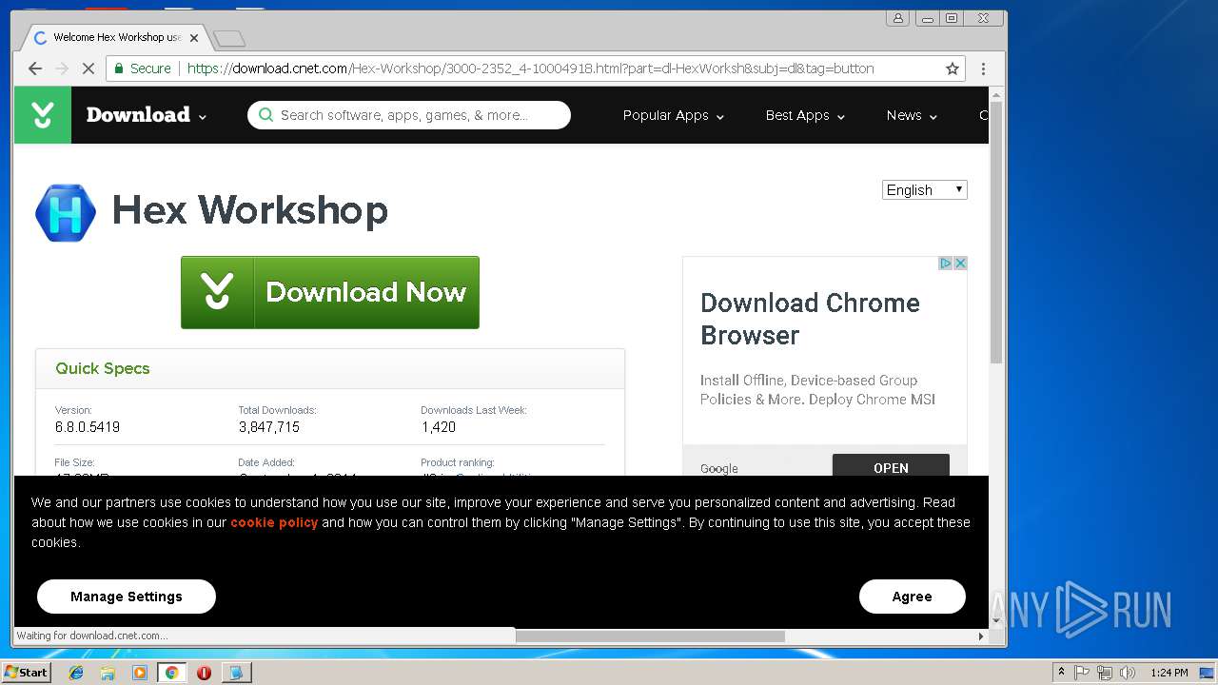Image resolution: width=1218 pixels, height=685 pixels.
Task: Click the clock showing 1:24 PM
Action: coord(1169,673)
